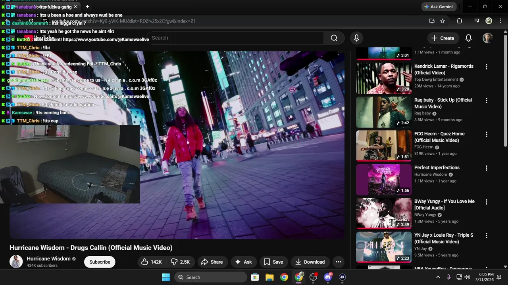The height and width of the screenshot is (285, 508).
Task: Click the YouTube search magnifier button
Action: (x=334, y=38)
